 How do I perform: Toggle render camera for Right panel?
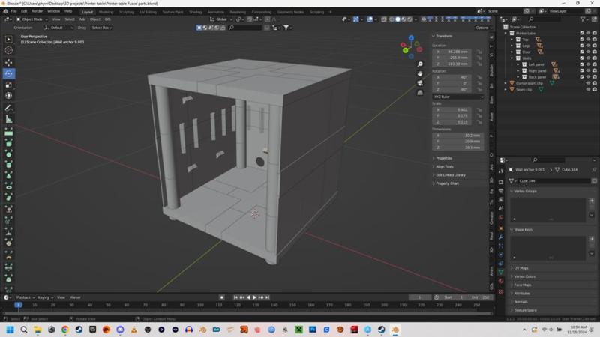tap(594, 70)
